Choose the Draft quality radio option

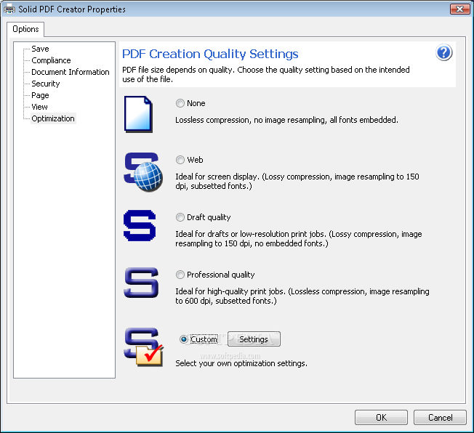click(x=180, y=217)
